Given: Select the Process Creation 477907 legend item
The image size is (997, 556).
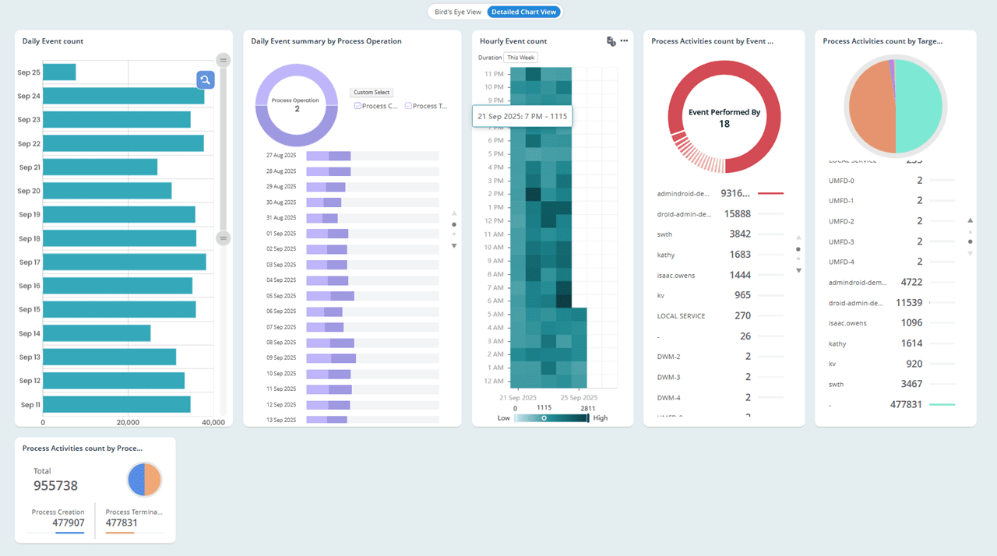Looking at the screenshot, I should point(58,519).
